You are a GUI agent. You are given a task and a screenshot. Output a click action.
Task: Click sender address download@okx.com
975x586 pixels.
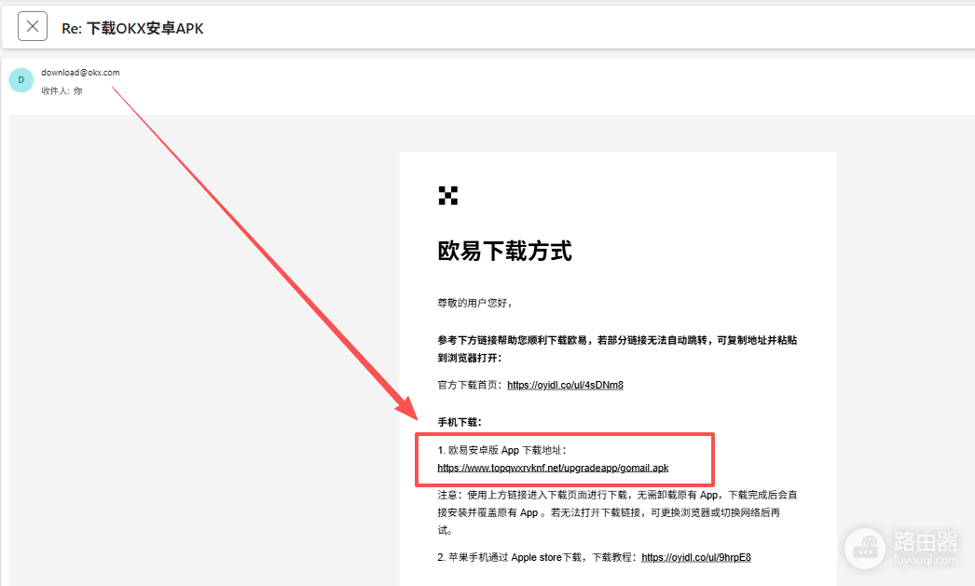(x=80, y=72)
